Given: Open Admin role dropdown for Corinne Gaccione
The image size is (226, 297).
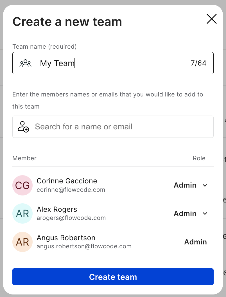Looking at the screenshot, I should [x=191, y=185].
